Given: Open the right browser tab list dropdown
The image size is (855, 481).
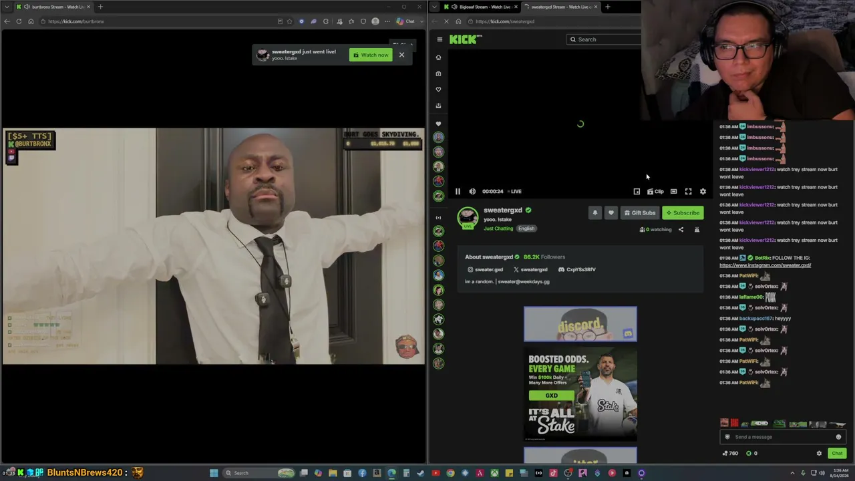Looking at the screenshot, I should (434, 7).
